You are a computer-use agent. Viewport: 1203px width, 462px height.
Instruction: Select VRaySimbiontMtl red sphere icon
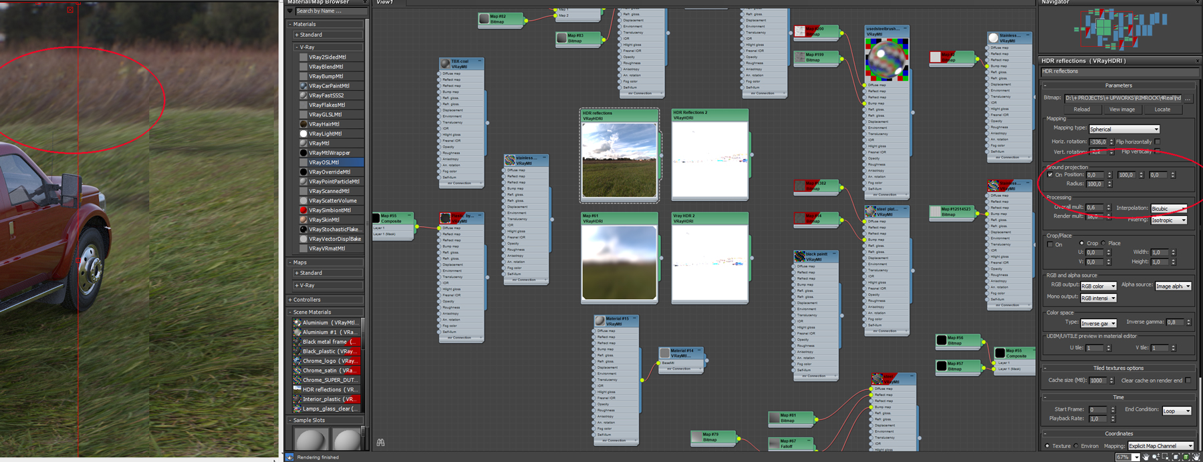click(x=303, y=210)
